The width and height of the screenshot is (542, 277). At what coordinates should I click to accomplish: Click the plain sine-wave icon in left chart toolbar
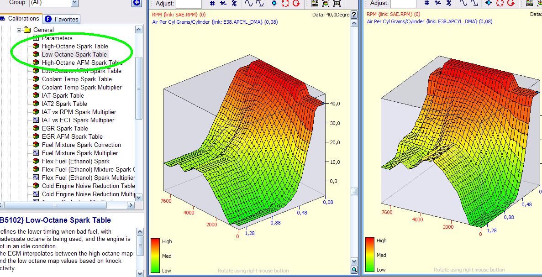pyautogui.click(x=249, y=3)
